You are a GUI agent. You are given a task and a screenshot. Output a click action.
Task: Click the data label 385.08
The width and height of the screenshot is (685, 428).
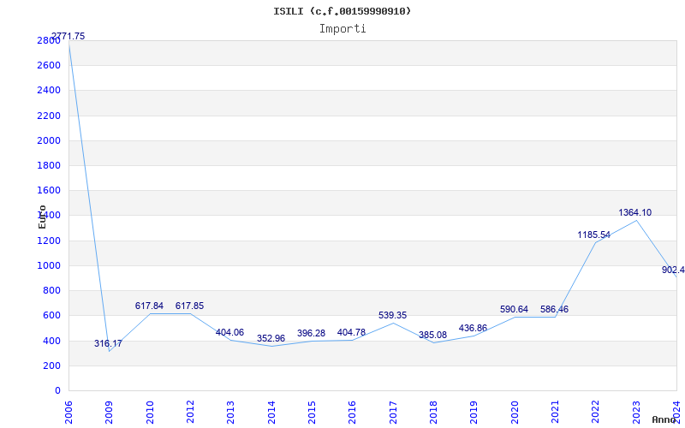pyautogui.click(x=433, y=336)
